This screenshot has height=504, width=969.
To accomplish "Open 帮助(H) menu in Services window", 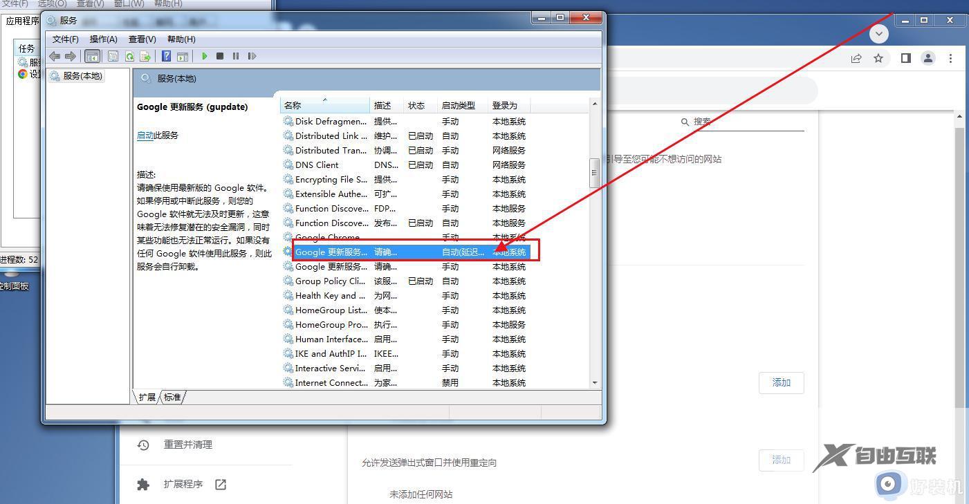I will point(181,39).
